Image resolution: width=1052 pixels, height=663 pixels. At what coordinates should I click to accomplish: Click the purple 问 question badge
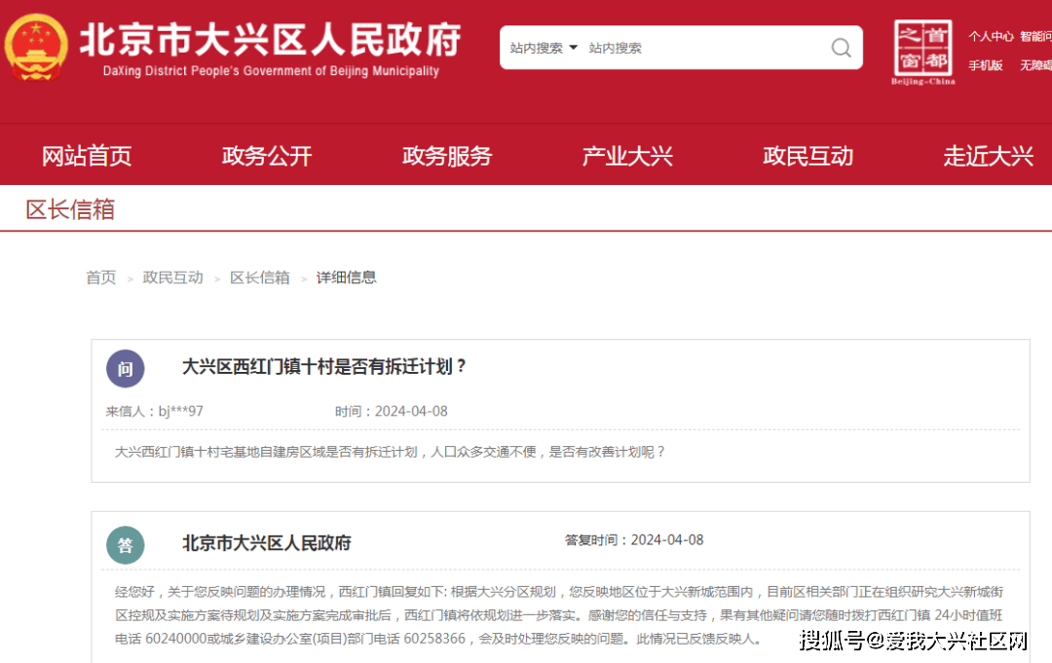[x=126, y=369]
